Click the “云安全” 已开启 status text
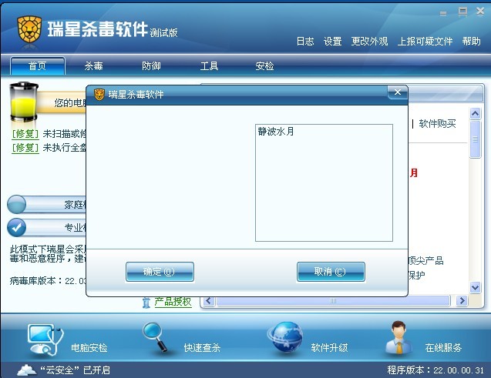Viewport: 491px width, 378px height. (x=76, y=370)
